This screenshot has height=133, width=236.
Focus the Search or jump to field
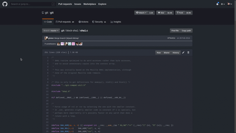coord(33,4)
